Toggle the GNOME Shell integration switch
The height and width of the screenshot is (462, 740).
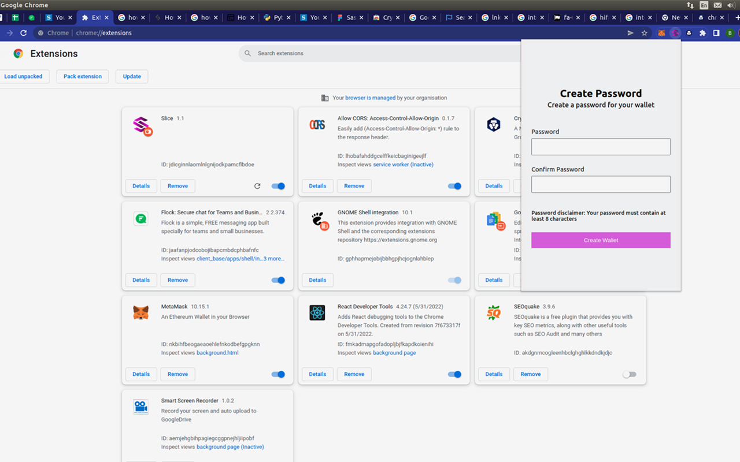click(x=454, y=280)
